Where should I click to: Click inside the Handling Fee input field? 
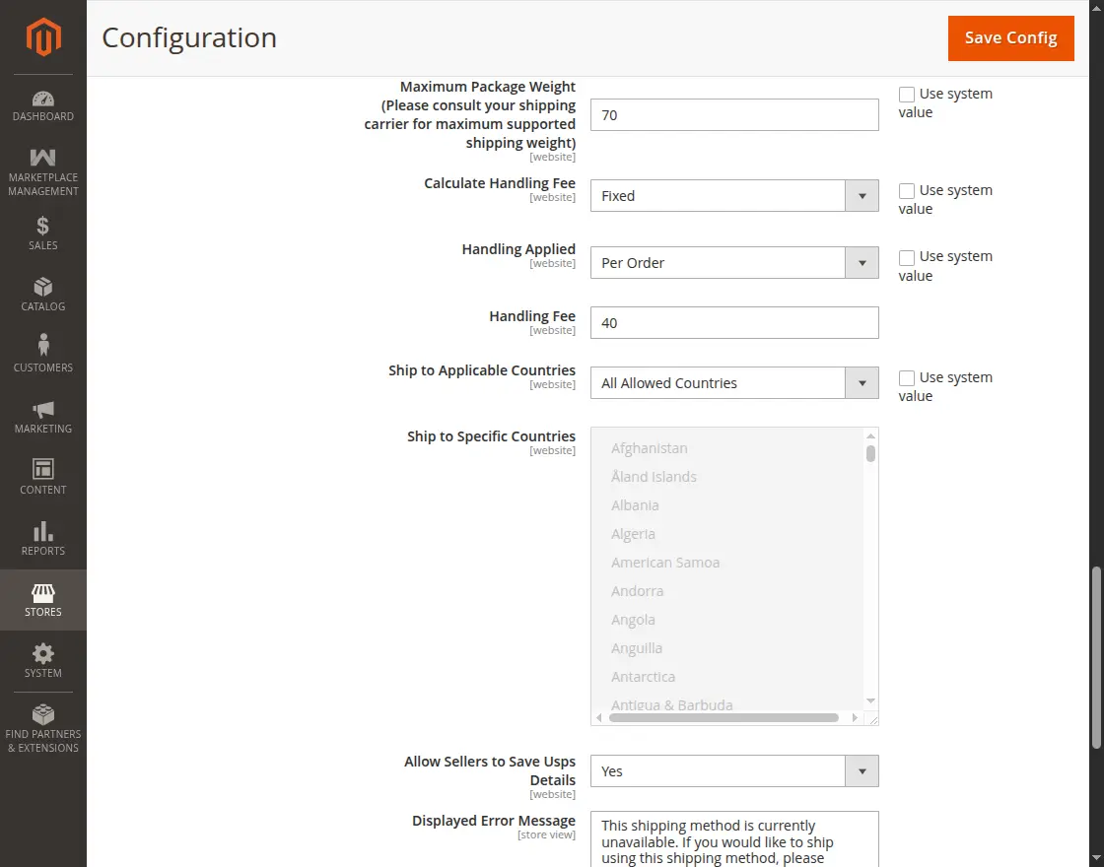733,322
